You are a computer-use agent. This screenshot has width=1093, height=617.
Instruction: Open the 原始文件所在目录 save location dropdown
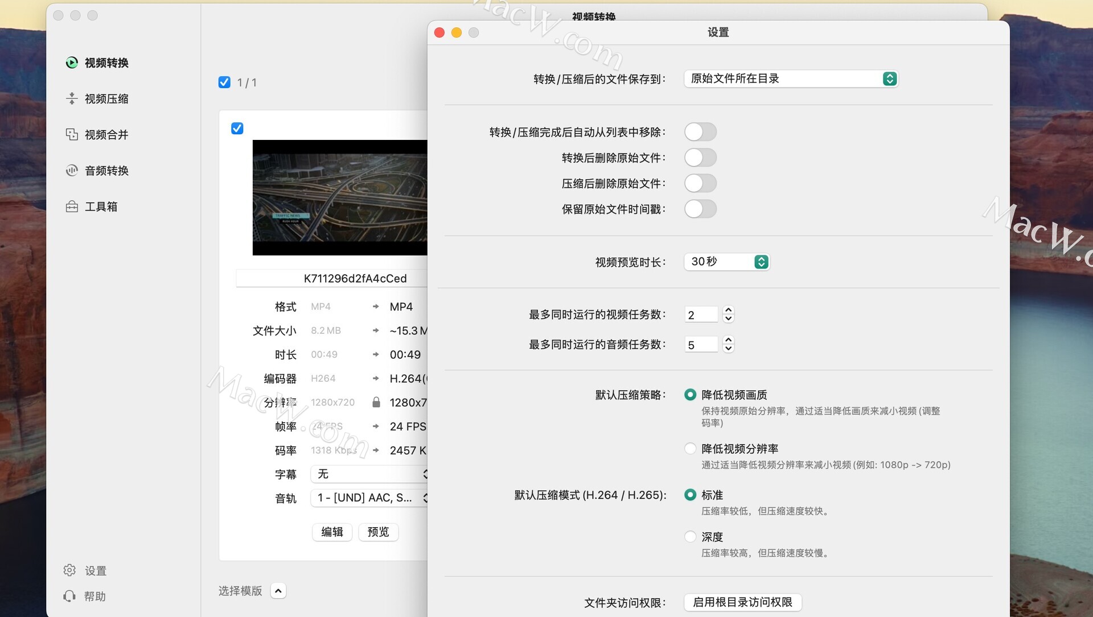[790, 78]
